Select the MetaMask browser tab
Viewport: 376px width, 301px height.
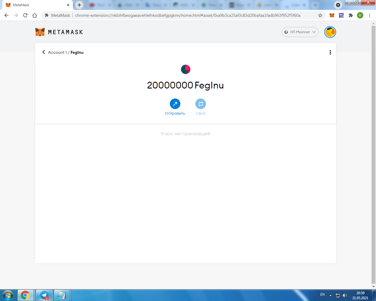click(x=37, y=5)
